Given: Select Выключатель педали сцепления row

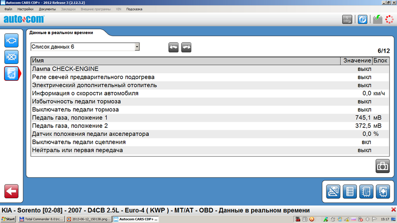Looking at the screenshot, I should pyautogui.click(x=210, y=142).
